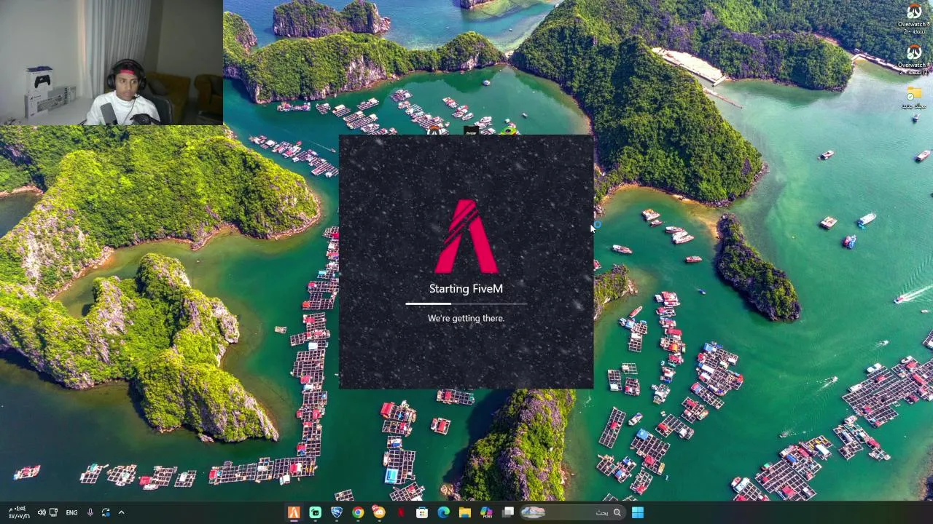Click the taskbar search box
The width and height of the screenshot is (933, 524).
pos(572,512)
